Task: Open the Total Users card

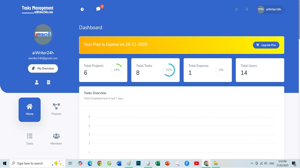Action: 260,70
